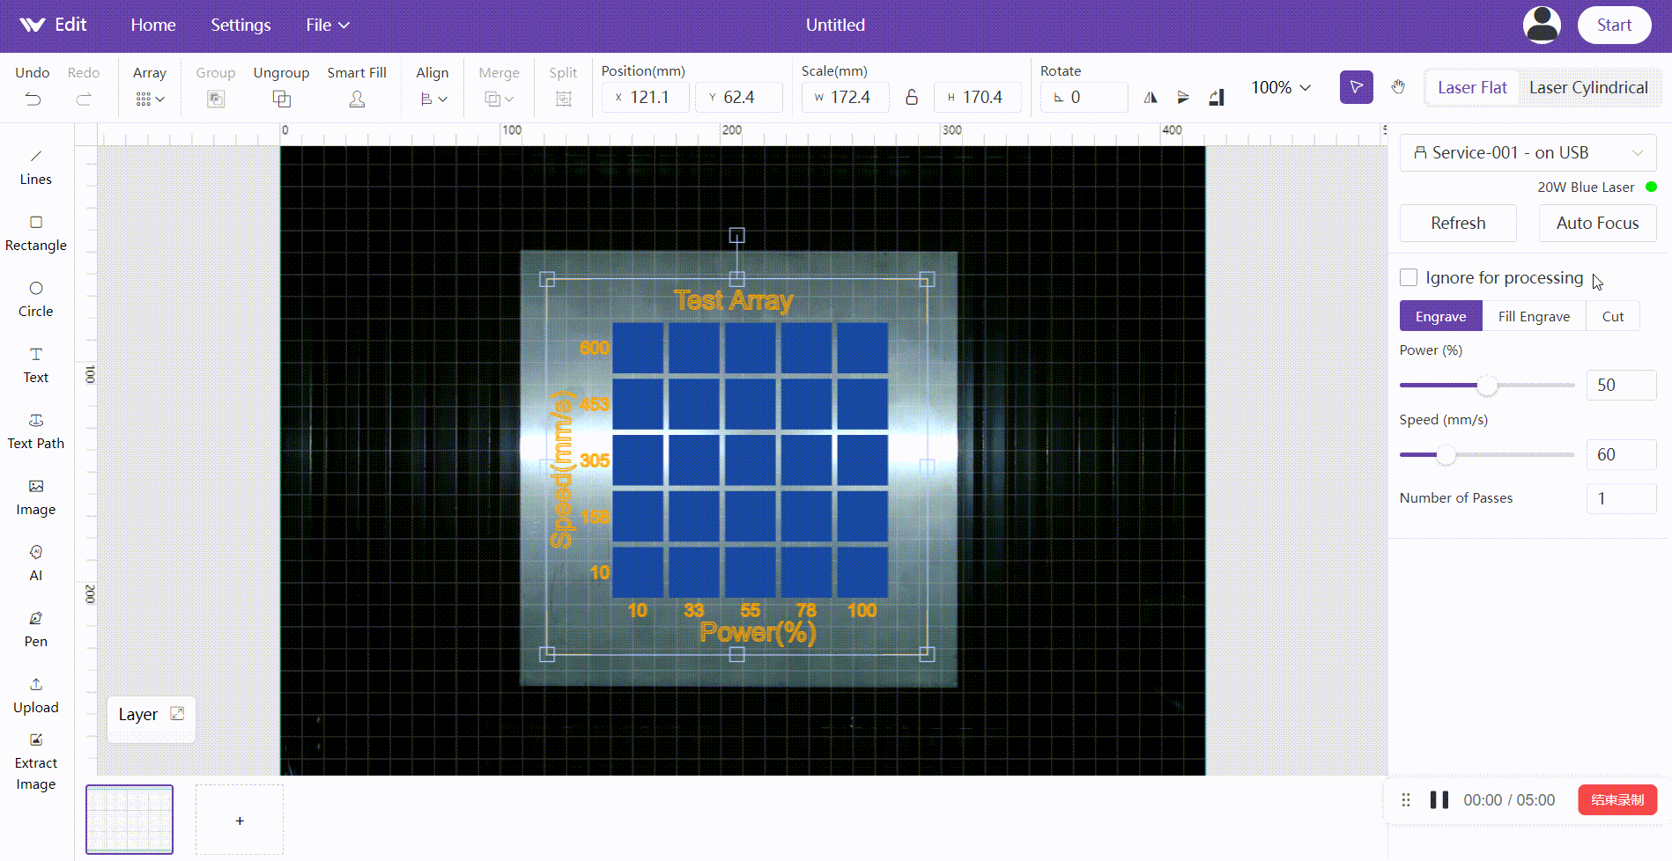Click the Start button
This screenshot has width=1672, height=861.
[x=1613, y=25]
